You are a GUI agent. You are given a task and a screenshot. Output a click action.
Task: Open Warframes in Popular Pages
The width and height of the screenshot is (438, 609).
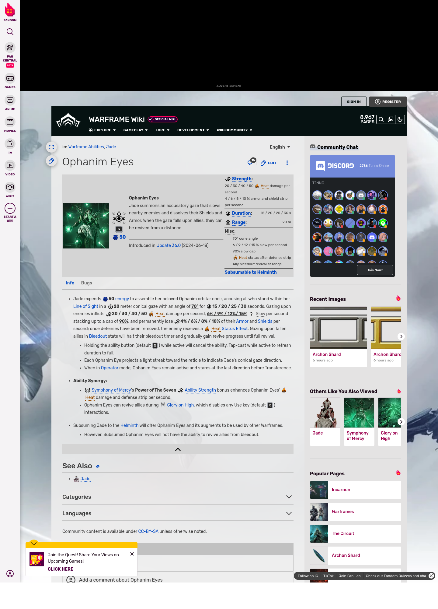356,512
